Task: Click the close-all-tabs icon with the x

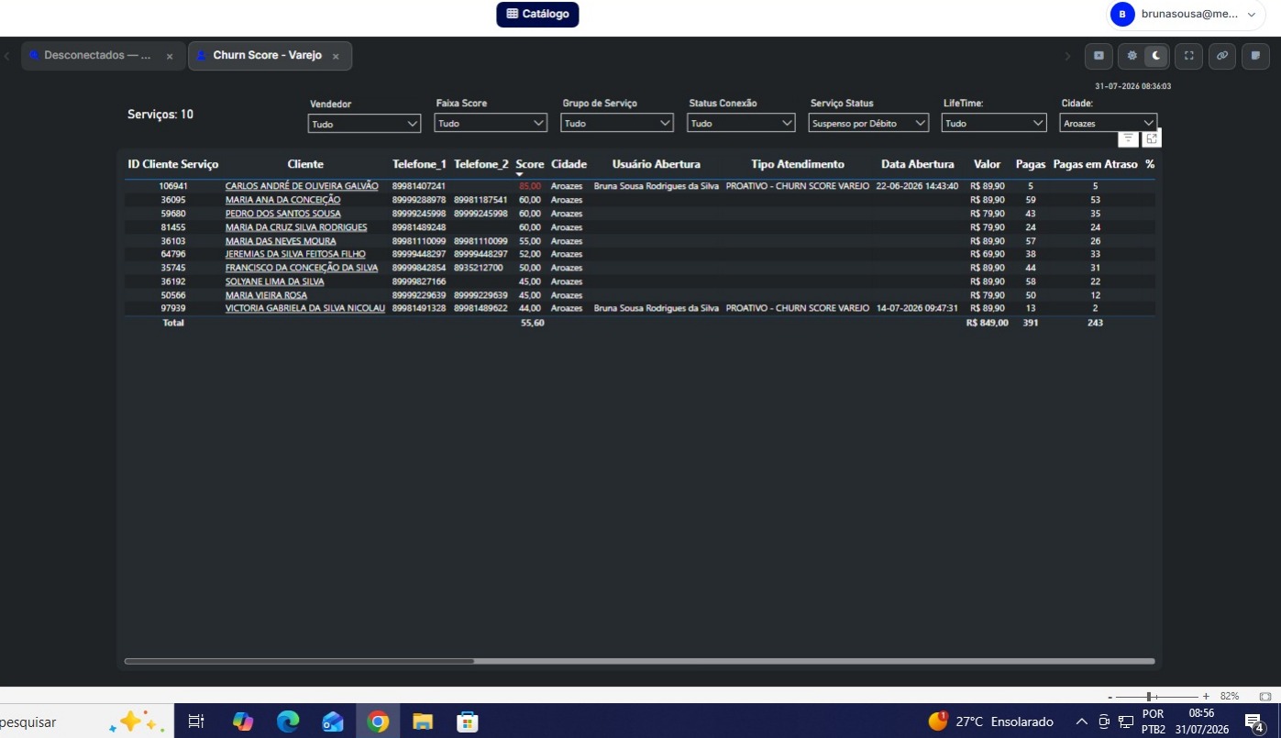Action: (1099, 56)
